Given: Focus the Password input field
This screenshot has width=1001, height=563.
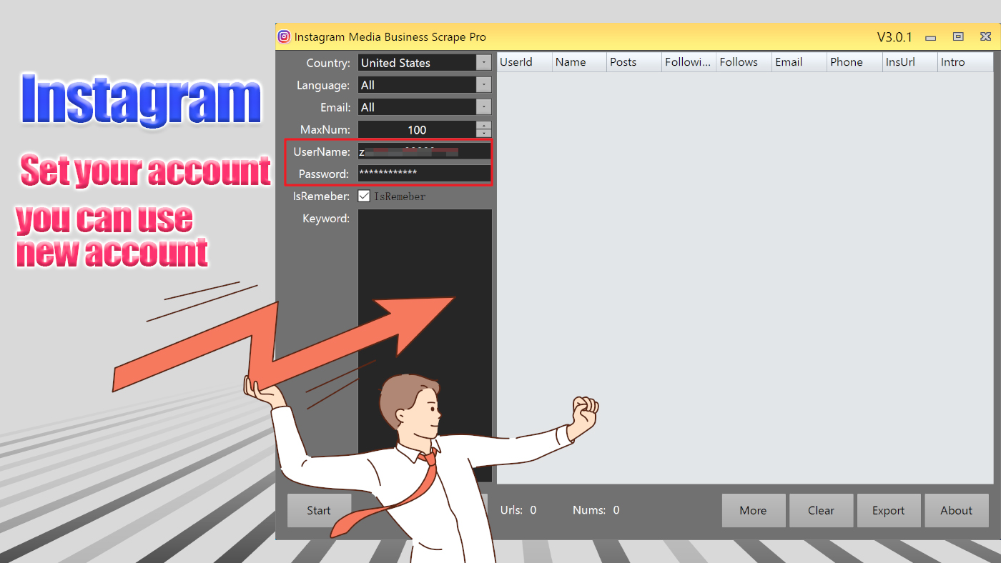Looking at the screenshot, I should [425, 173].
